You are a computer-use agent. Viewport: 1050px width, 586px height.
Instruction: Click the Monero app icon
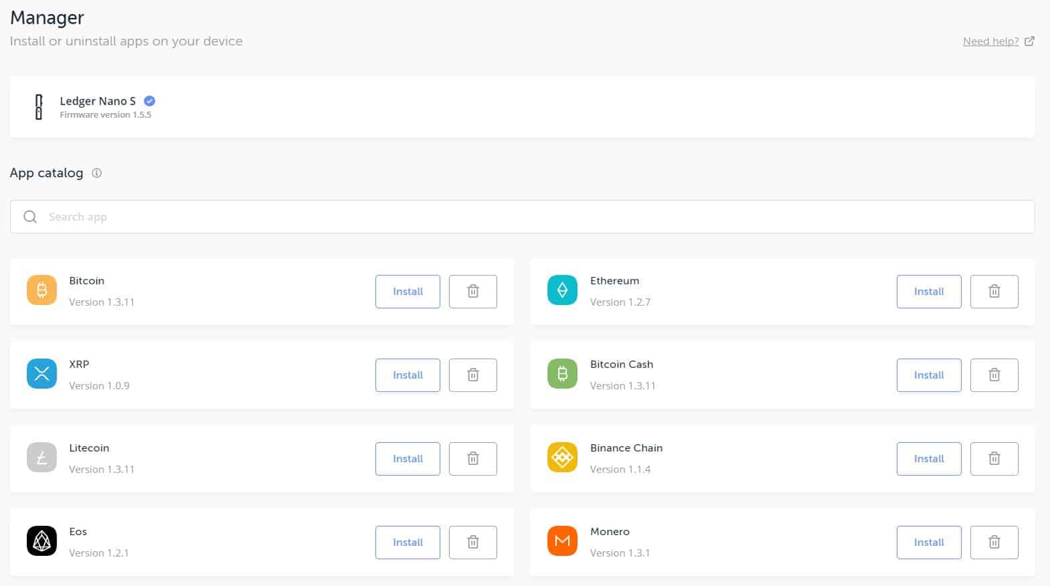562,541
